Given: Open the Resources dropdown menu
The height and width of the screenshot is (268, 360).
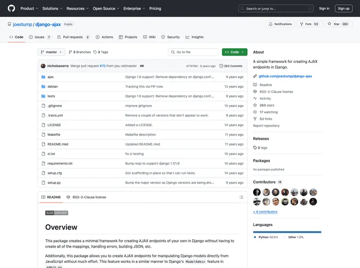Looking at the screenshot, I should pyautogui.click(x=77, y=8).
